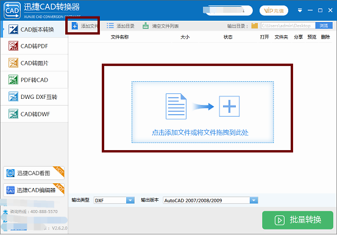This screenshot has width=337, height=235.
Task: Expand the 输出版本 AutoCAD version dropdown
Action: pos(210,200)
